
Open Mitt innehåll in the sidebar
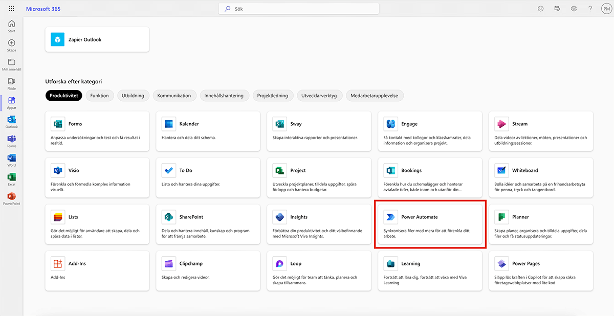click(11, 64)
